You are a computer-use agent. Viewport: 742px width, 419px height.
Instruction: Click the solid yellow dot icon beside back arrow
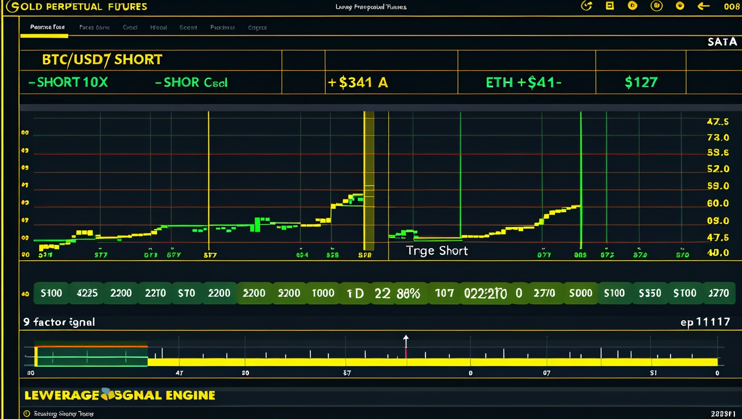[680, 6]
